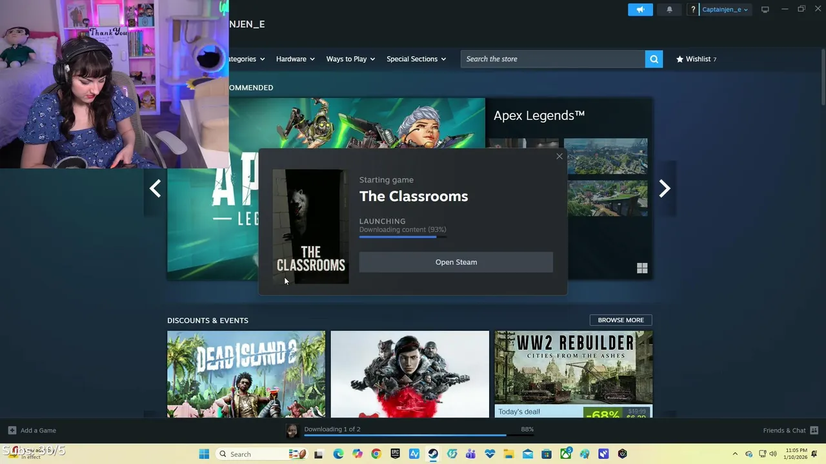826x464 pixels.
Task: Click the taskbar clock showing 11:05 PM
Action: coord(797,454)
